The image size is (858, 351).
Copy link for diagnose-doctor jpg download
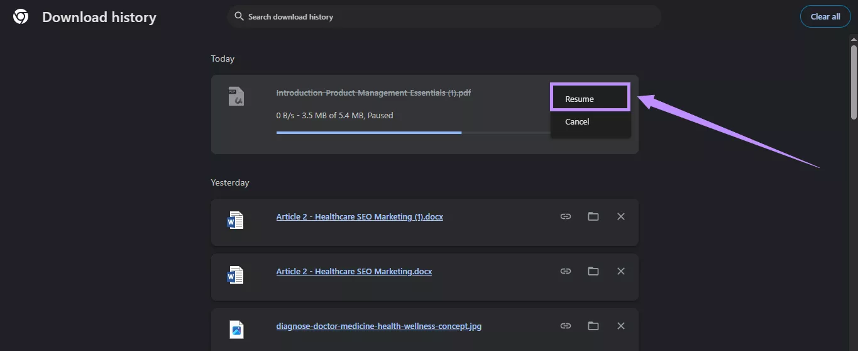566,326
